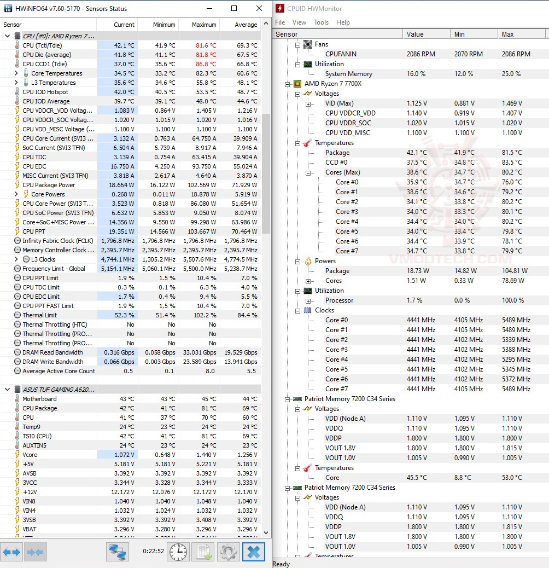This screenshot has height=568, width=549.
Task: Select the VOUT 1.8V row of first Patriot Memory
Action: (x=411, y=448)
